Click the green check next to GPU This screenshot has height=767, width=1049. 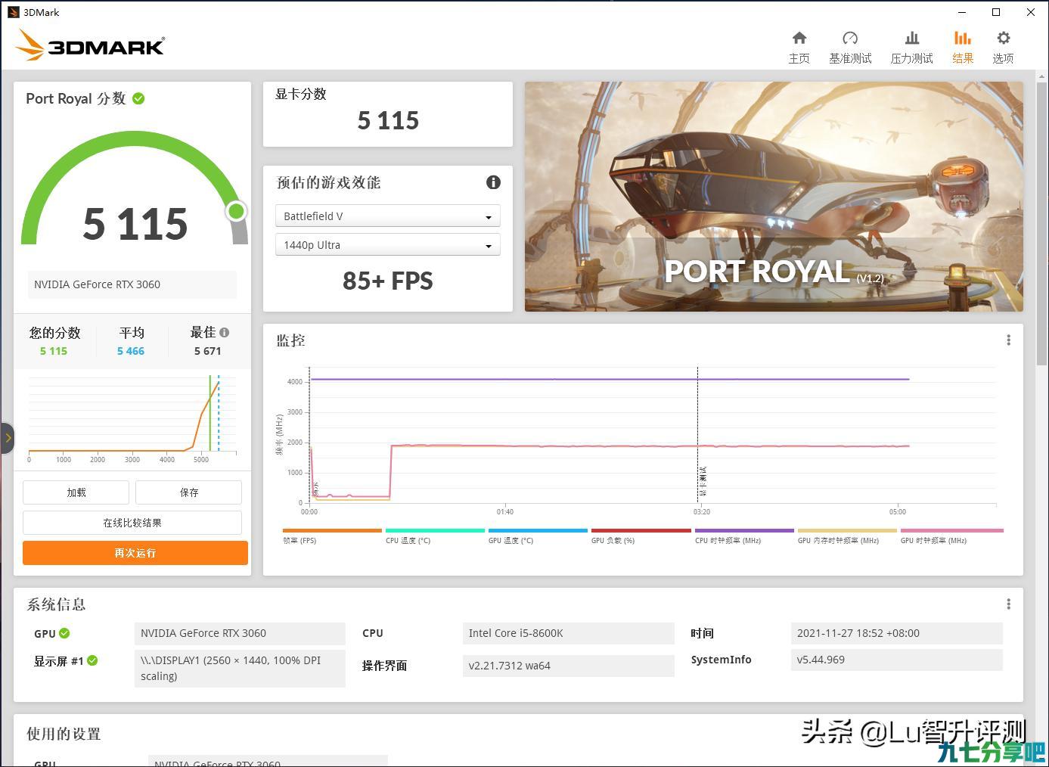click(x=64, y=633)
